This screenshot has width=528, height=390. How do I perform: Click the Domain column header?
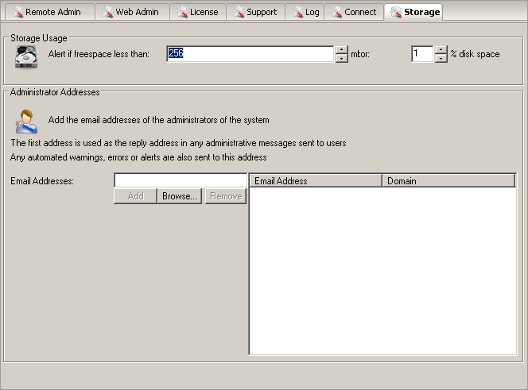pyautogui.click(x=448, y=181)
